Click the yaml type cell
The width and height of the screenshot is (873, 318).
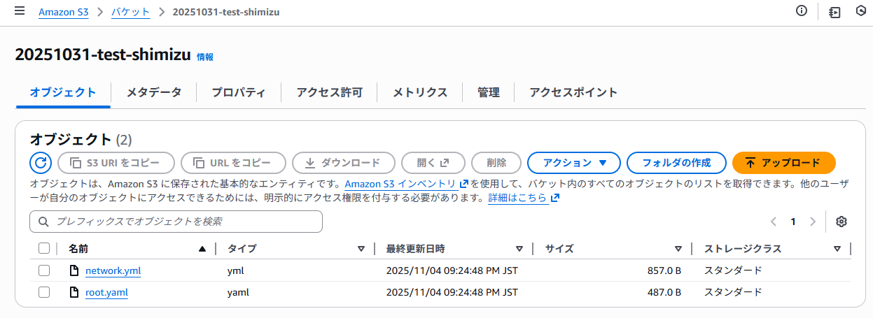click(x=239, y=292)
